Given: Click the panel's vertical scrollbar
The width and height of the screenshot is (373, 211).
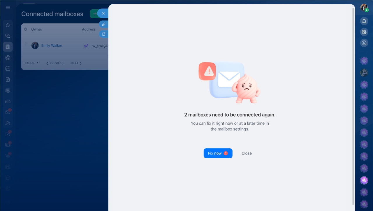Looking at the screenshot, I should tap(353, 105).
